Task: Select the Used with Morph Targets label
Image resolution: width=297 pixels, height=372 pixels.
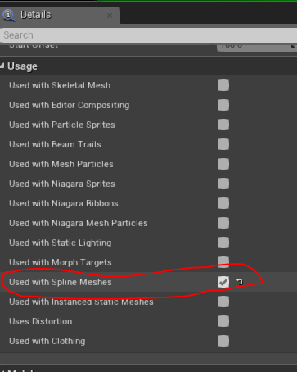Action: coord(61,263)
